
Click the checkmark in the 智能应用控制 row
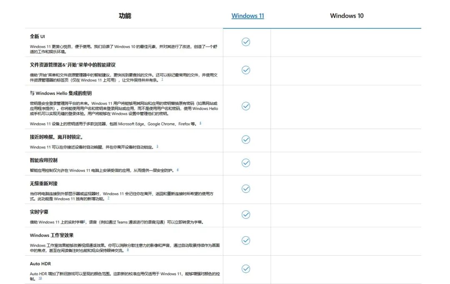(x=246, y=163)
